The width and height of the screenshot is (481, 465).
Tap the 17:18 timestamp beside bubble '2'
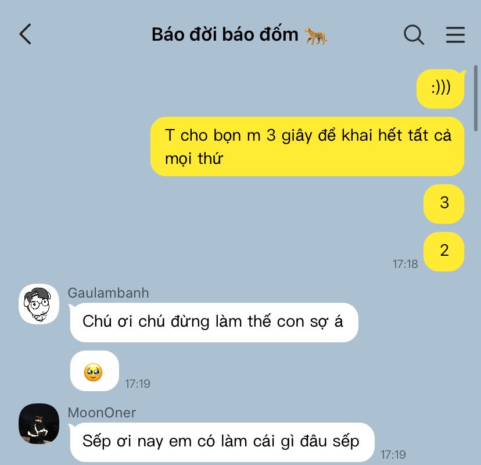(x=405, y=264)
